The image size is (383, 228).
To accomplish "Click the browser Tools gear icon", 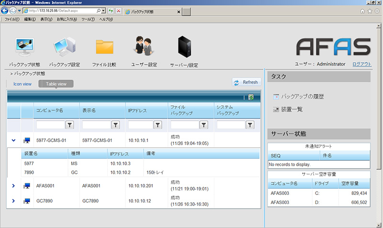I will [377, 11].
